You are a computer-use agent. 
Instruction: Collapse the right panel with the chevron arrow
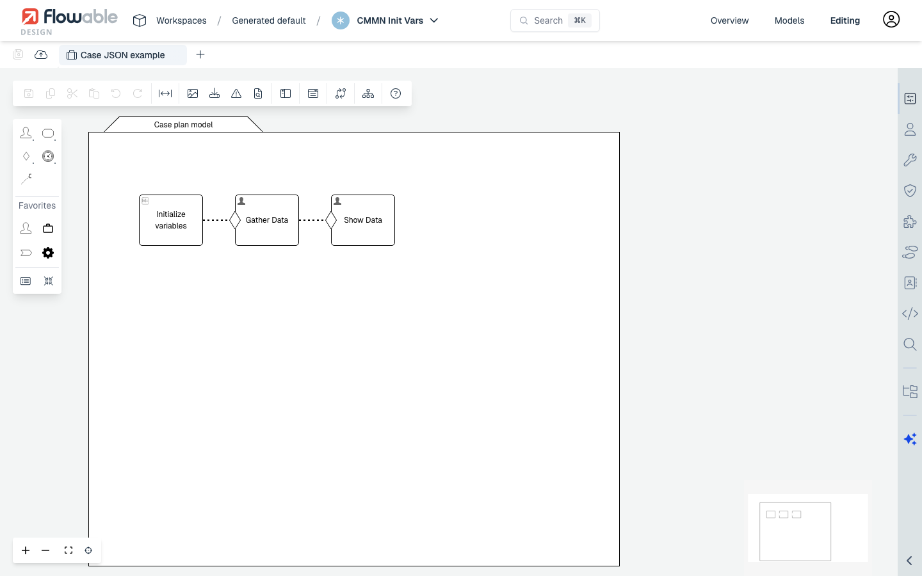(x=909, y=561)
